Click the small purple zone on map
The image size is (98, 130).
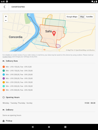(58, 46)
